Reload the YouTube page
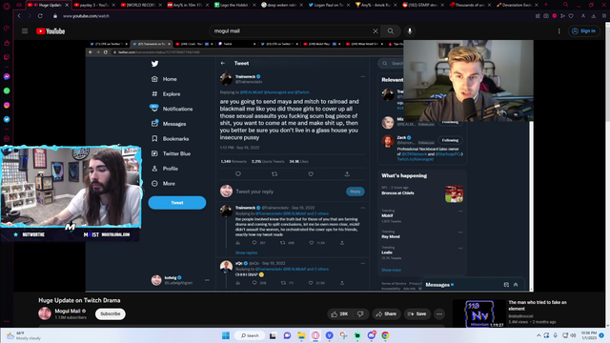 point(40,16)
